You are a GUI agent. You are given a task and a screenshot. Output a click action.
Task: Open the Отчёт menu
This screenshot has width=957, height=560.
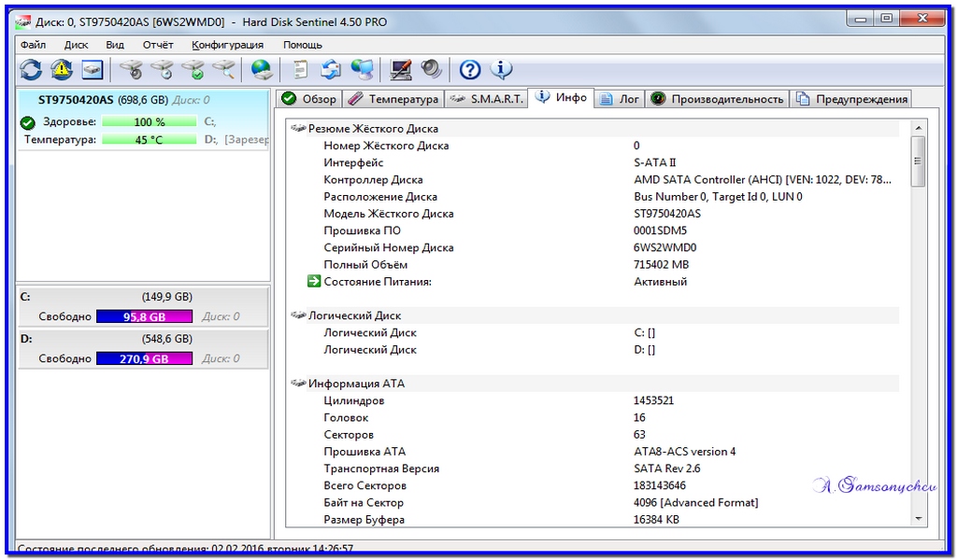coord(158,45)
